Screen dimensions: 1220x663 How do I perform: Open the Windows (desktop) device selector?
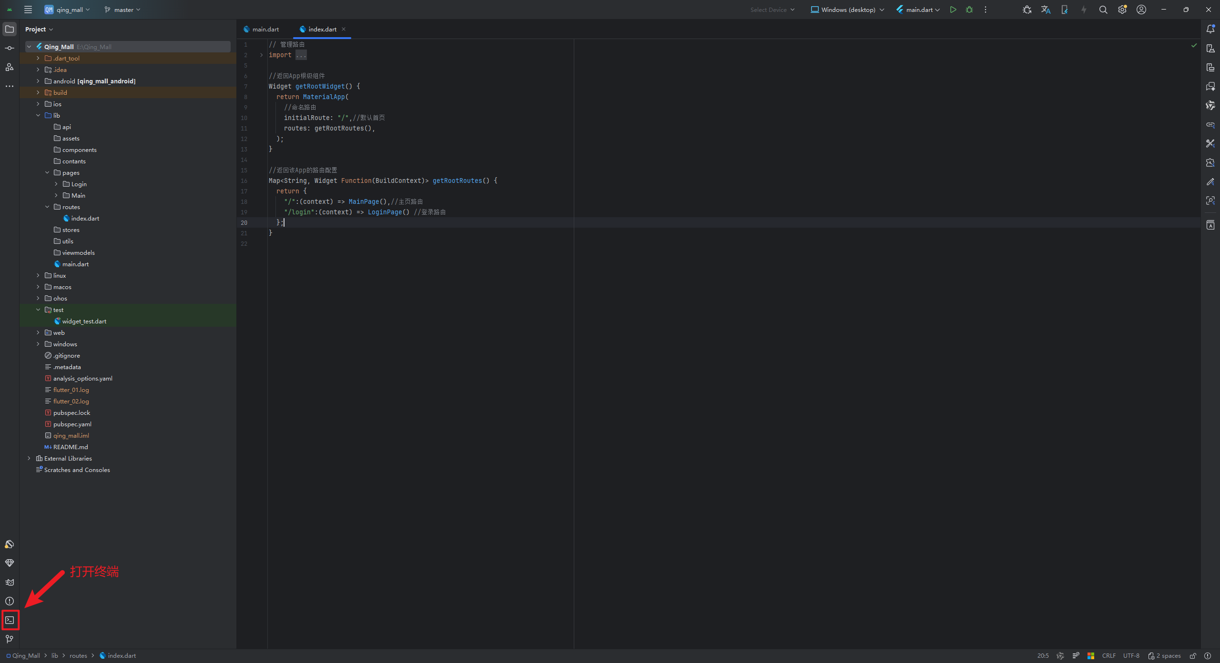tap(847, 10)
